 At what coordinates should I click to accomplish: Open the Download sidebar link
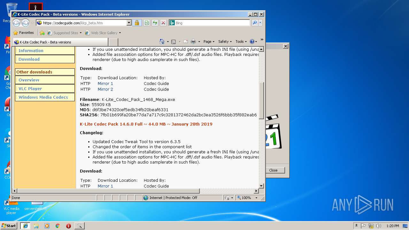point(29,59)
